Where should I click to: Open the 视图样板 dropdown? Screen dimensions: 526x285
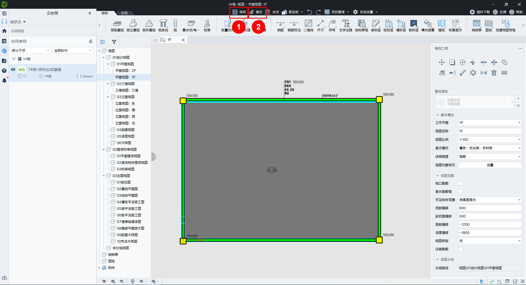[490, 241]
